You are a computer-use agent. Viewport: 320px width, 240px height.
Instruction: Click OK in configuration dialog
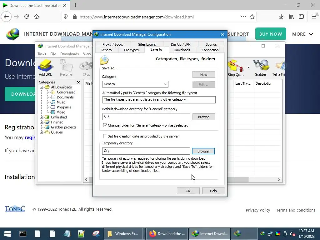click(188, 191)
